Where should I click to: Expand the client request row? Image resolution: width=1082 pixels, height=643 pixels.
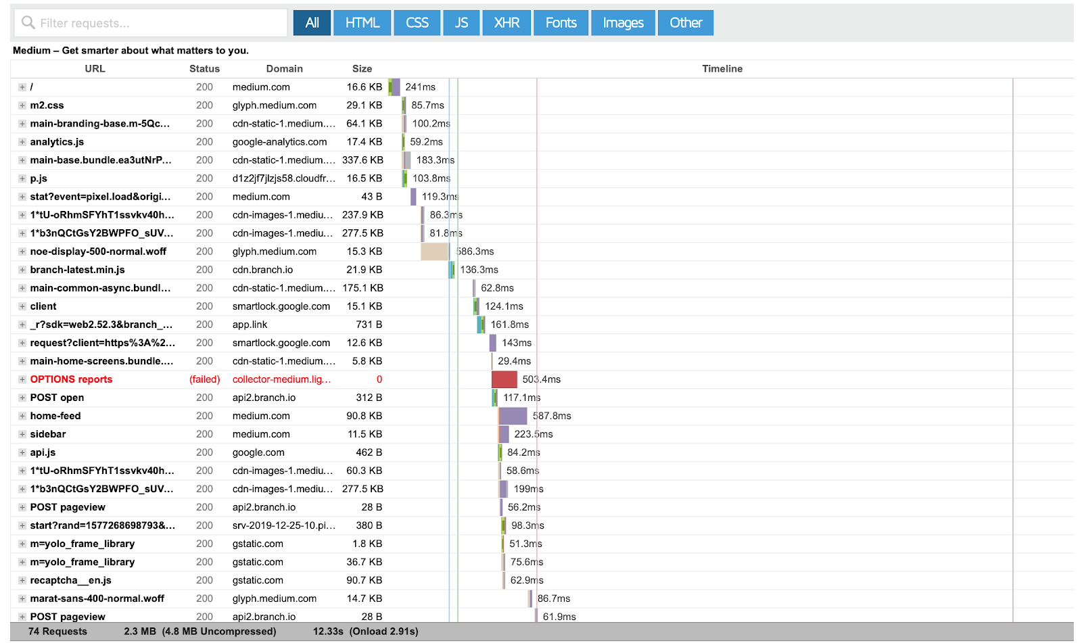[x=22, y=306]
